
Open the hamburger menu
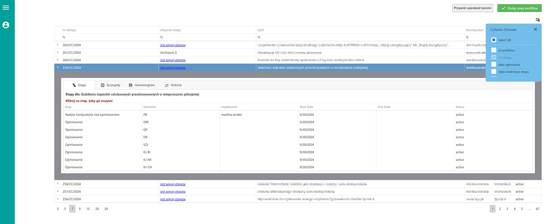tap(6, 7)
